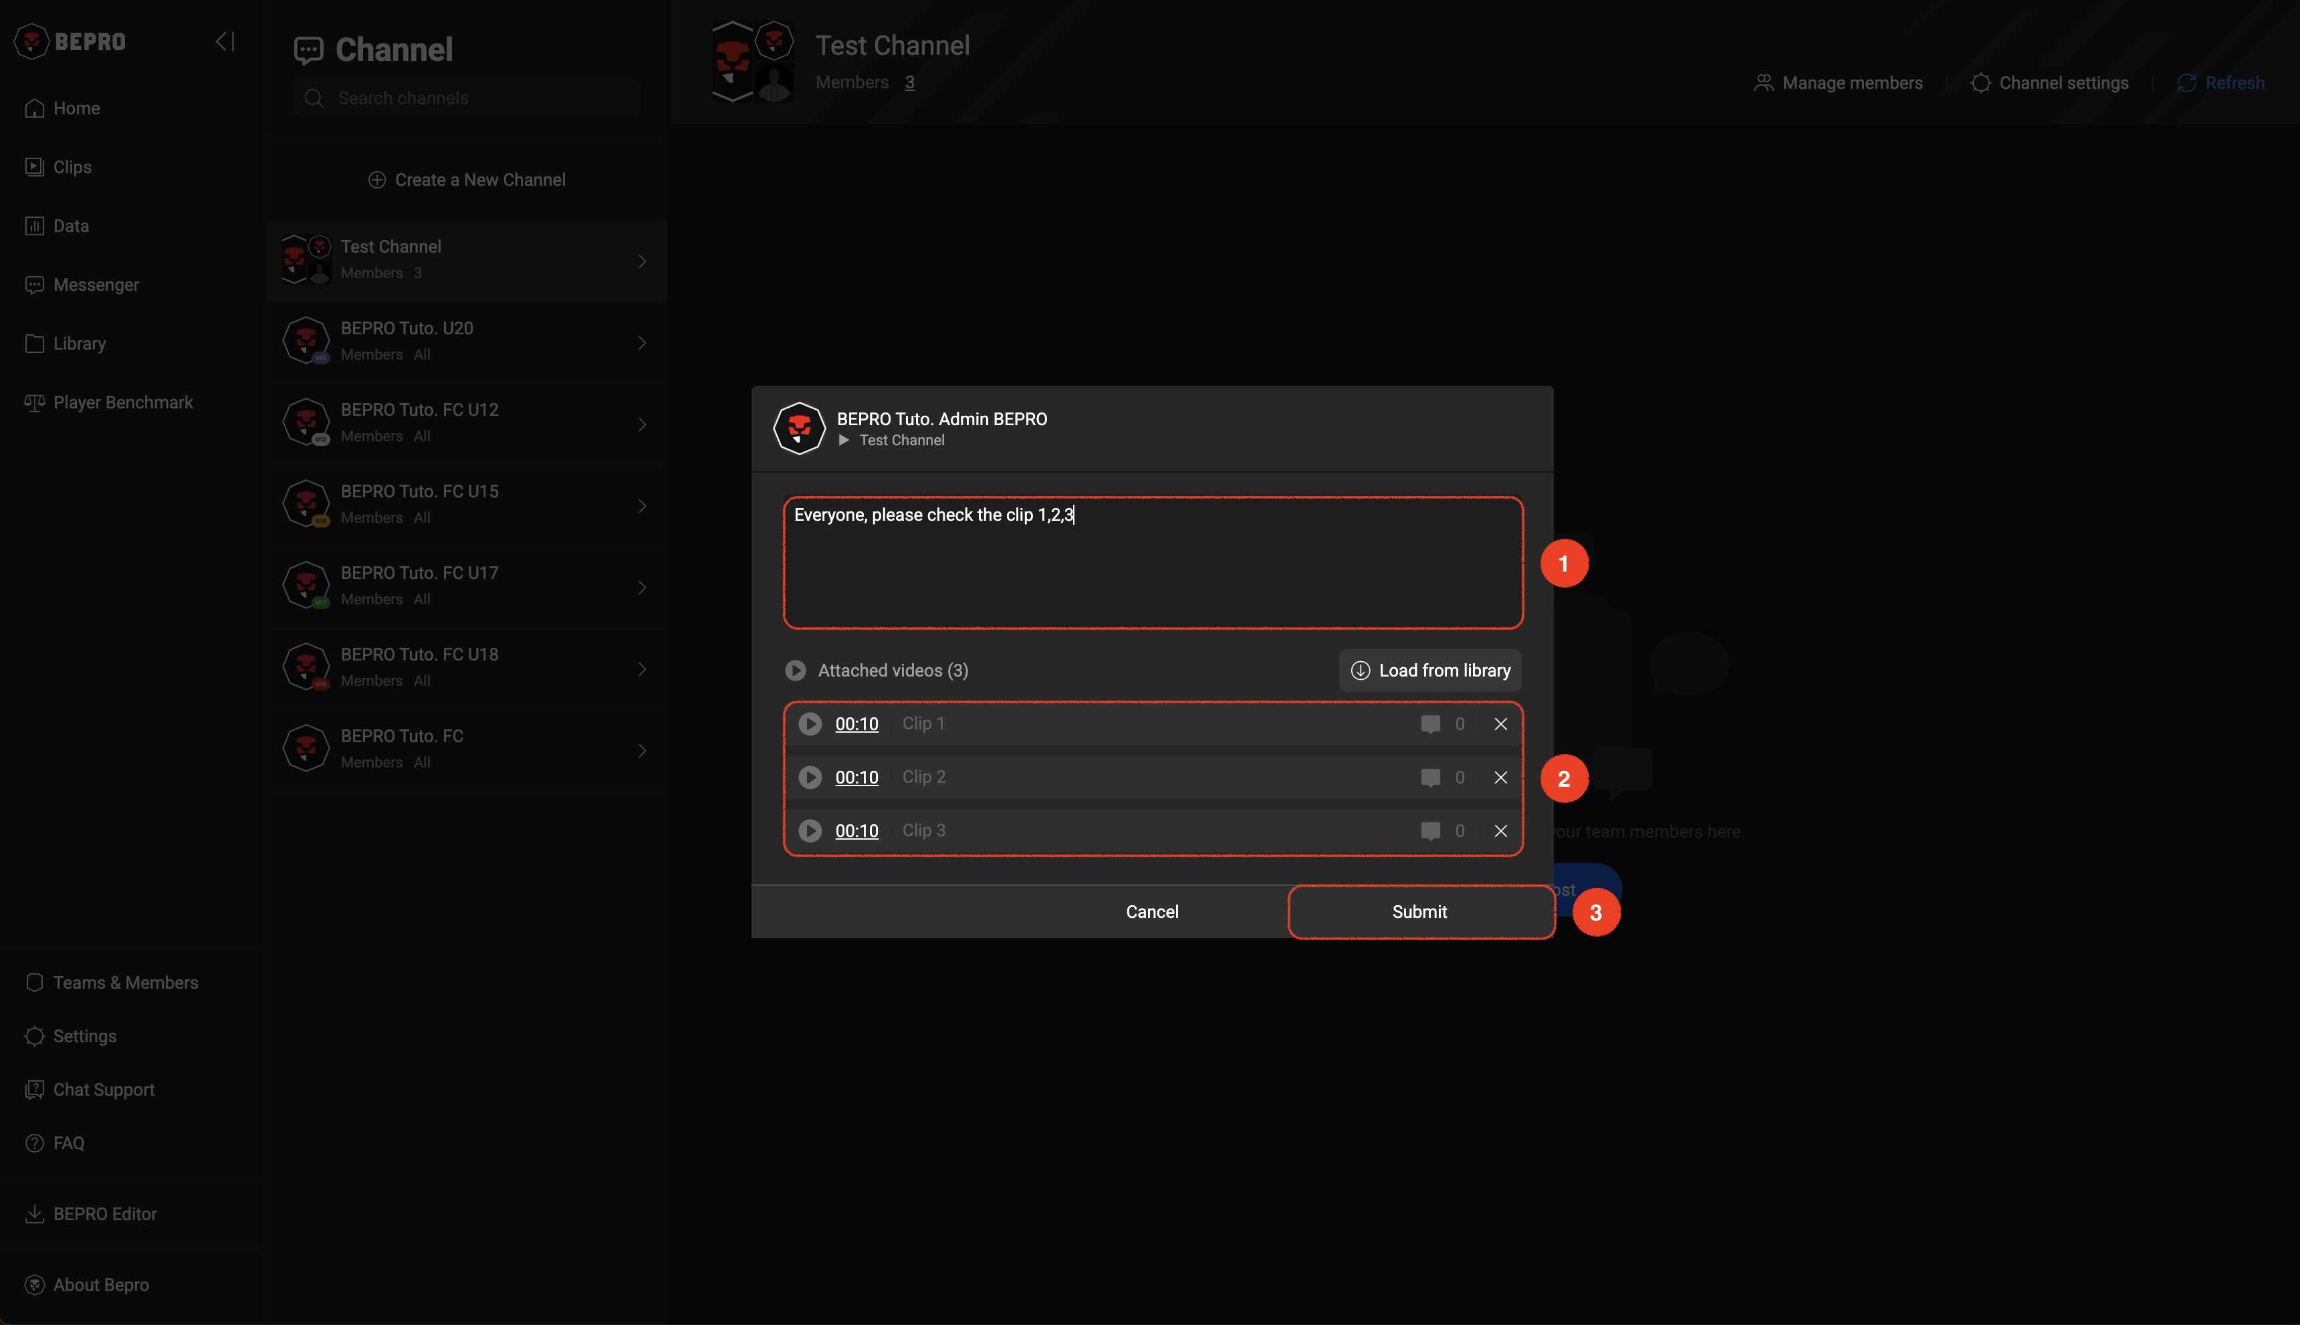
Task: Click Load from library button
Action: 1429,671
